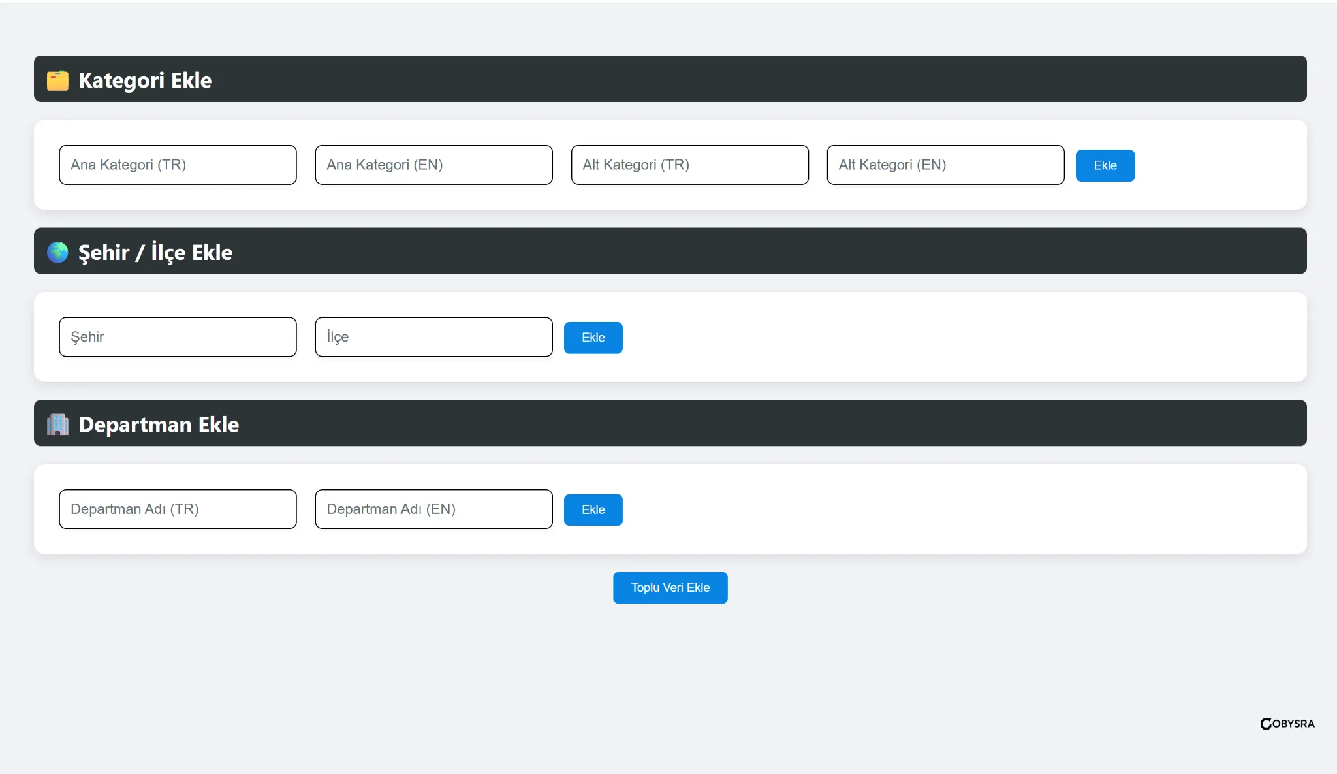1337x774 pixels.
Task: Click the Departman Ekle header title
Action: tap(159, 425)
